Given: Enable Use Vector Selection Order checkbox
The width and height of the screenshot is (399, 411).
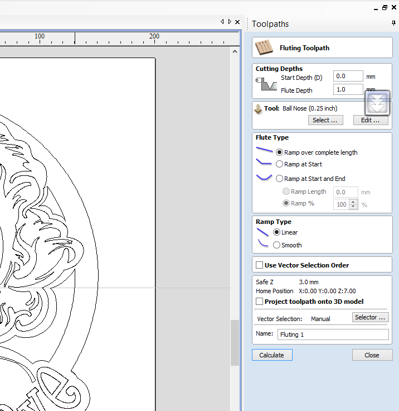Looking at the screenshot, I should 260,265.
